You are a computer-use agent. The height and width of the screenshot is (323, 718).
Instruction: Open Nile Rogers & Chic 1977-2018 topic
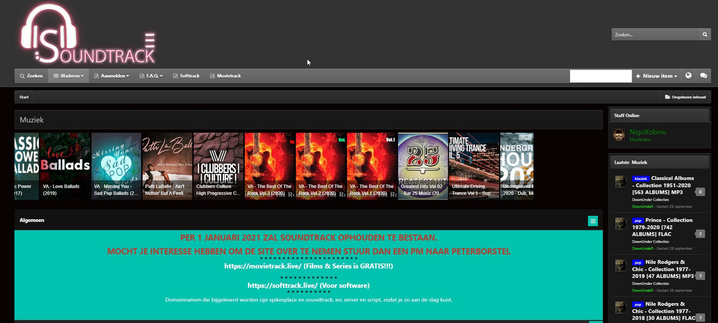pos(664,311)
